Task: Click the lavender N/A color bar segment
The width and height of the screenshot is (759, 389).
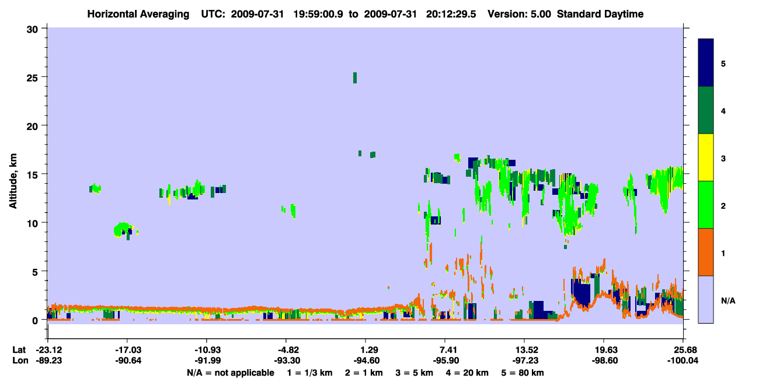Action: (706, 299)
